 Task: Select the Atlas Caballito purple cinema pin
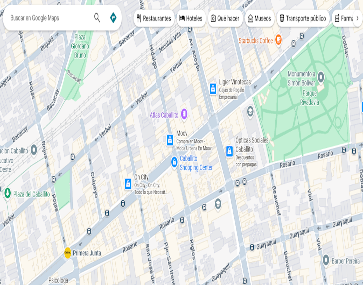point(184,114)
